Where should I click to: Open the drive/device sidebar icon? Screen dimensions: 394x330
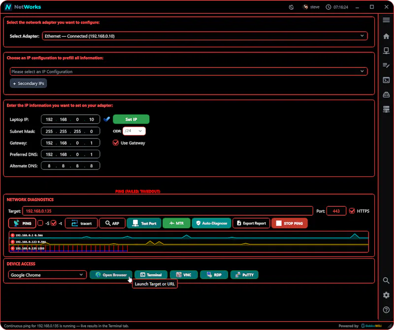point(386,95)
